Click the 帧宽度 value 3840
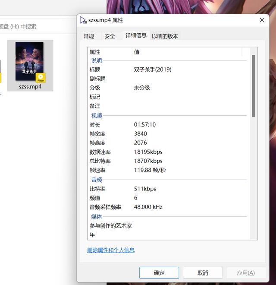The height and width of the screenshot is (285, 276). [x=140, y=133]
